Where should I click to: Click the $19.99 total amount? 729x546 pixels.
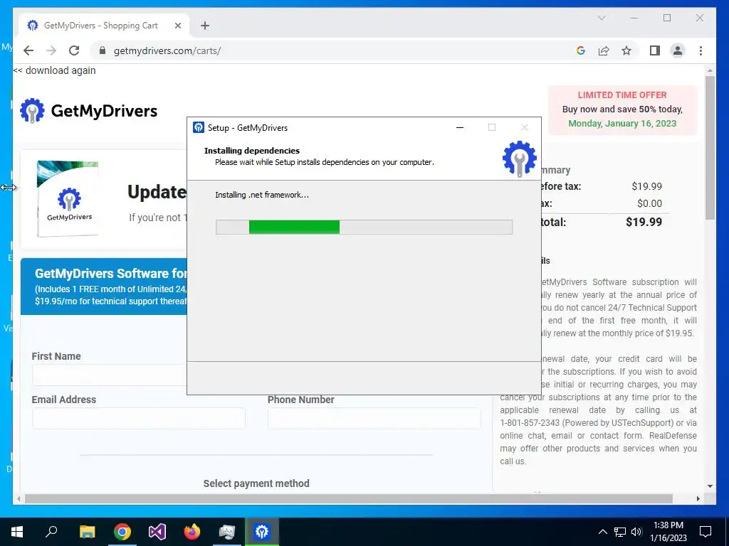(x=644, y=222)
